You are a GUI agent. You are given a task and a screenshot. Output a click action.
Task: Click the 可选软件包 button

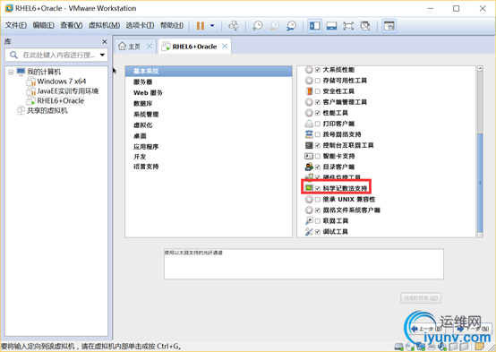[x=421, y=298]
